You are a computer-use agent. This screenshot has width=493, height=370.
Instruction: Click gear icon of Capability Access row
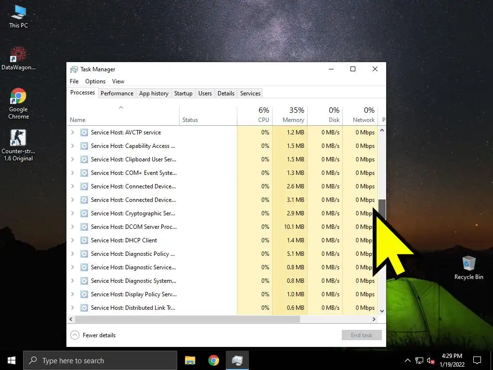[x=84, y=146]
